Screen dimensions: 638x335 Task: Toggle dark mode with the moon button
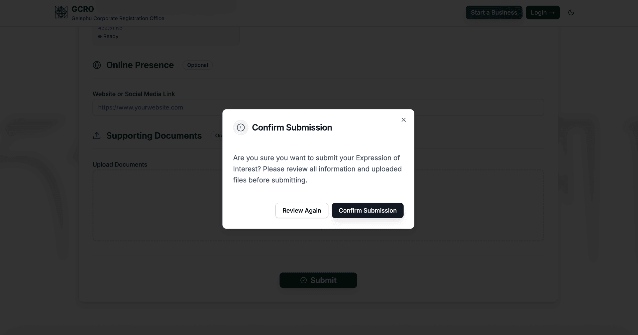tap(571, 13)
